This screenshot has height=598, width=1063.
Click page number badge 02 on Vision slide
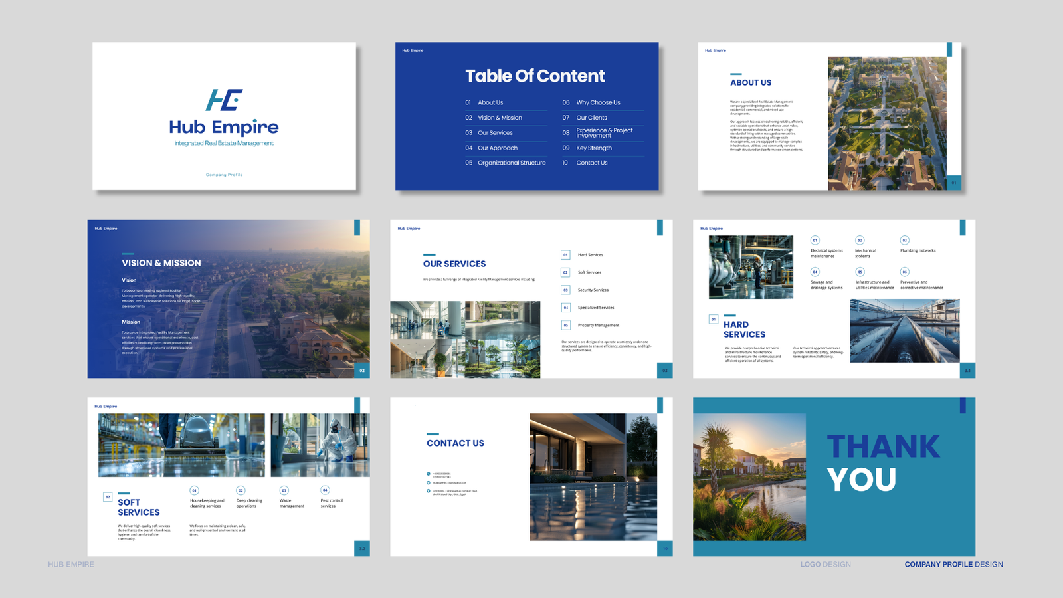(362, 370)
